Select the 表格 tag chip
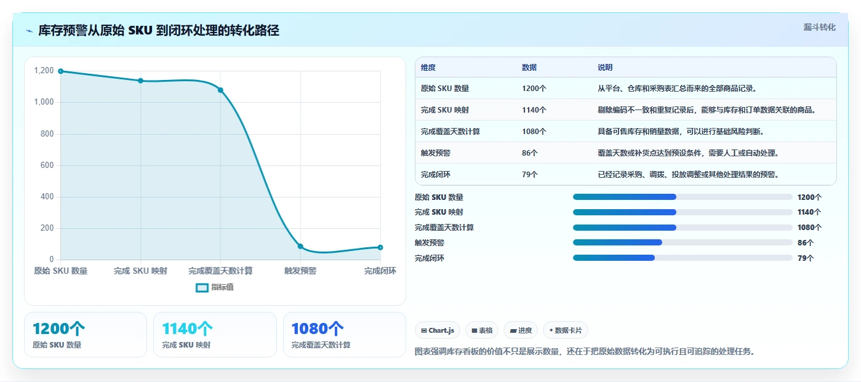The height and width of the screenshot is (382, 861). (482, 330)
